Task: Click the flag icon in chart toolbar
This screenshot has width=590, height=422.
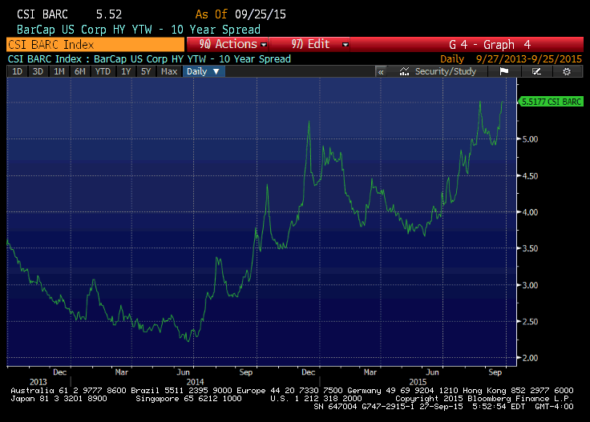Action: (504, 71)
